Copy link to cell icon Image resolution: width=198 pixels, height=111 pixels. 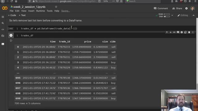174,32
